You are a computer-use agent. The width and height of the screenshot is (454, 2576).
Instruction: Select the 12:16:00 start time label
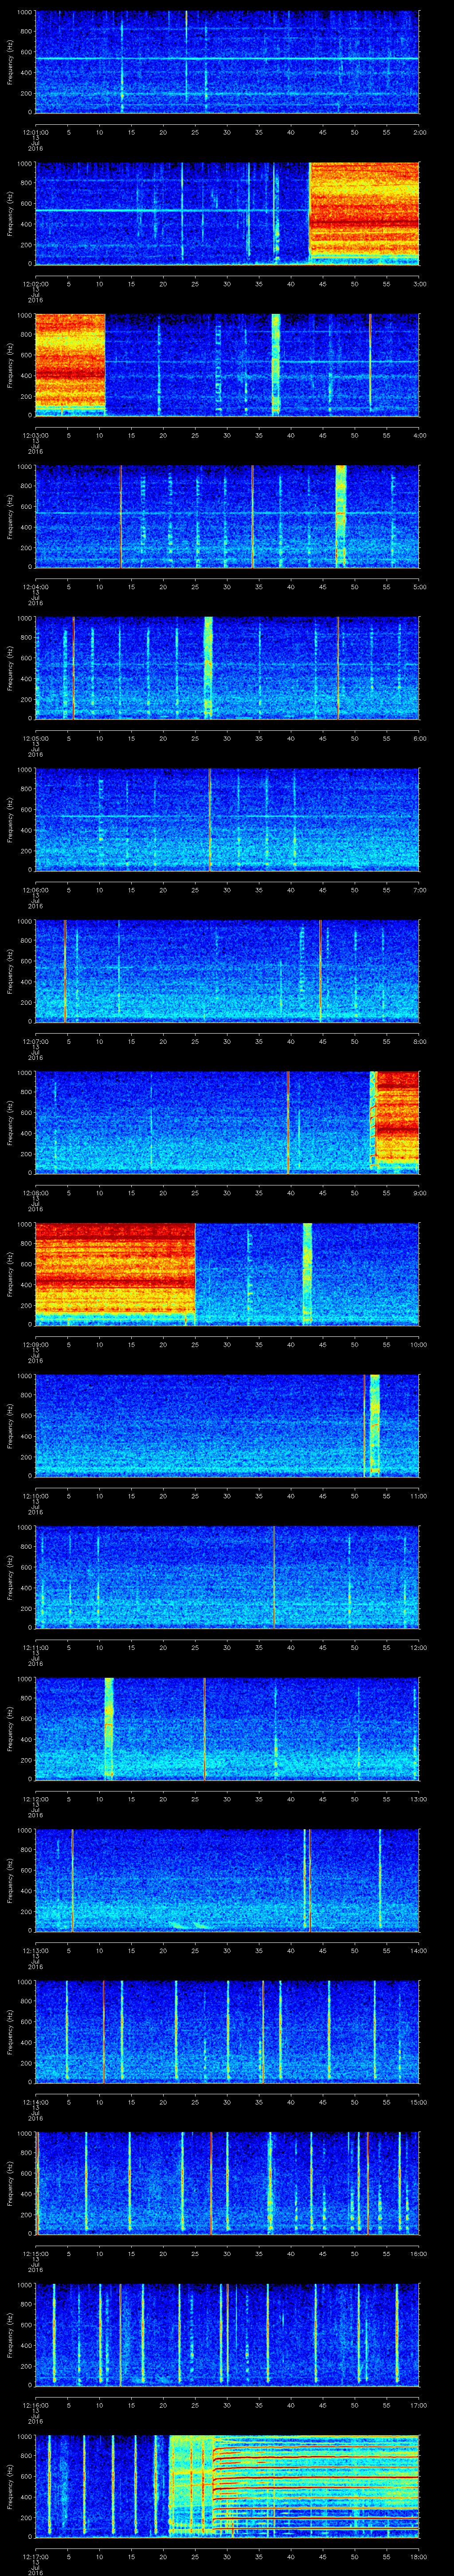point(35,2406)
